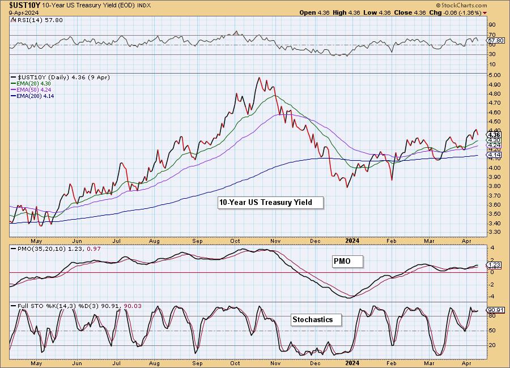Click the 9-Apr-2024 date label
510x368 pixels.
[24, 13]
